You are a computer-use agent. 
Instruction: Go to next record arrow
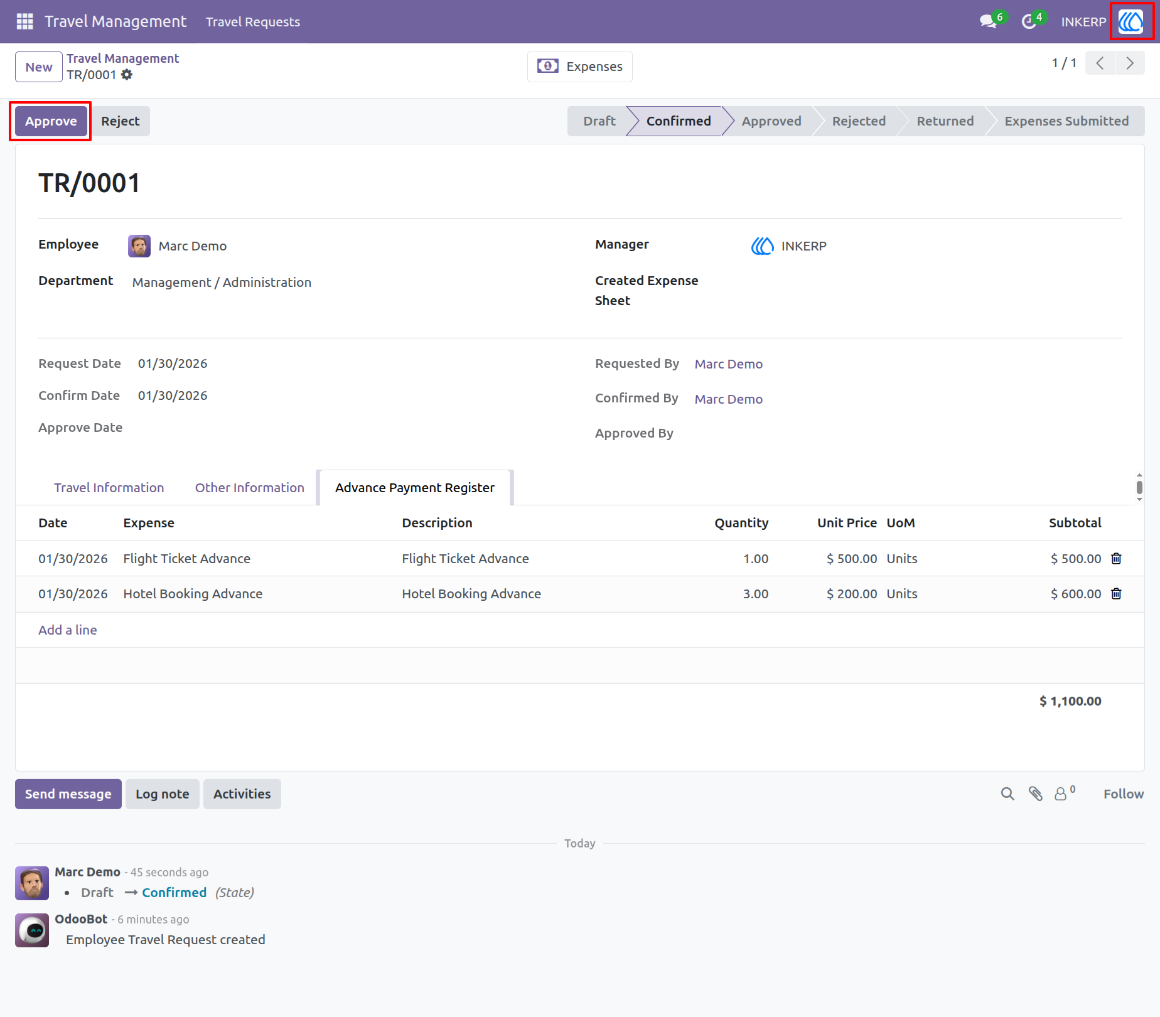[x=1130, y=63]
